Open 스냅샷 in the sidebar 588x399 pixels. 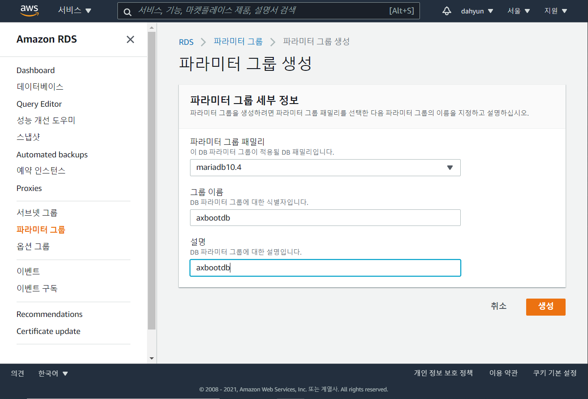pyautogui.click(x=28, y=137)
